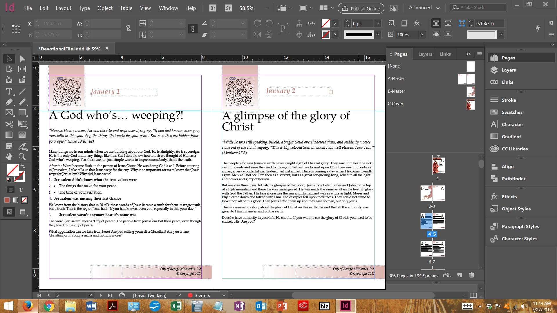Open the Object menu

(x=105, y=8)
